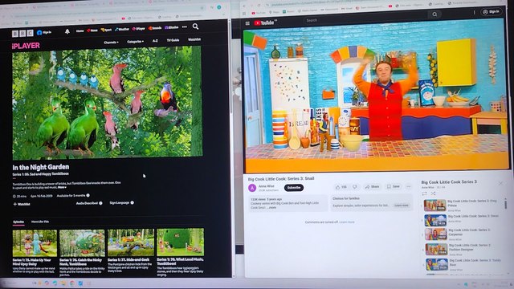Click Learn more beside comments turned off

347,222
